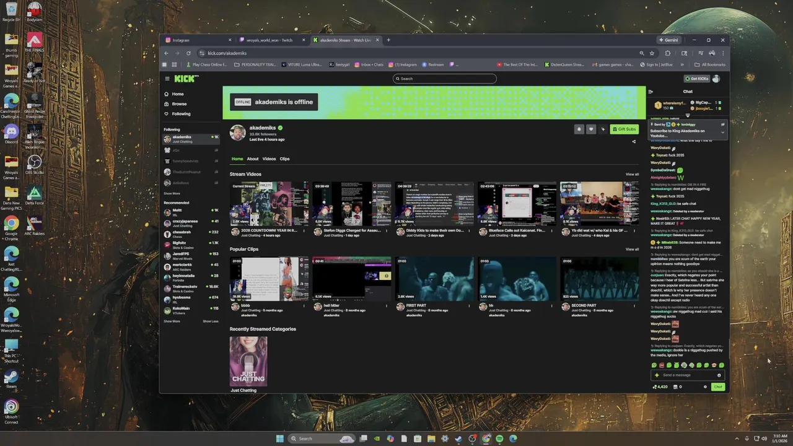Open PERSONALITY TRAI... bookmark folder

tap(255, 64)
